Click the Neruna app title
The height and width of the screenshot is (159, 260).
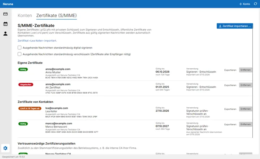coord(8,4)
